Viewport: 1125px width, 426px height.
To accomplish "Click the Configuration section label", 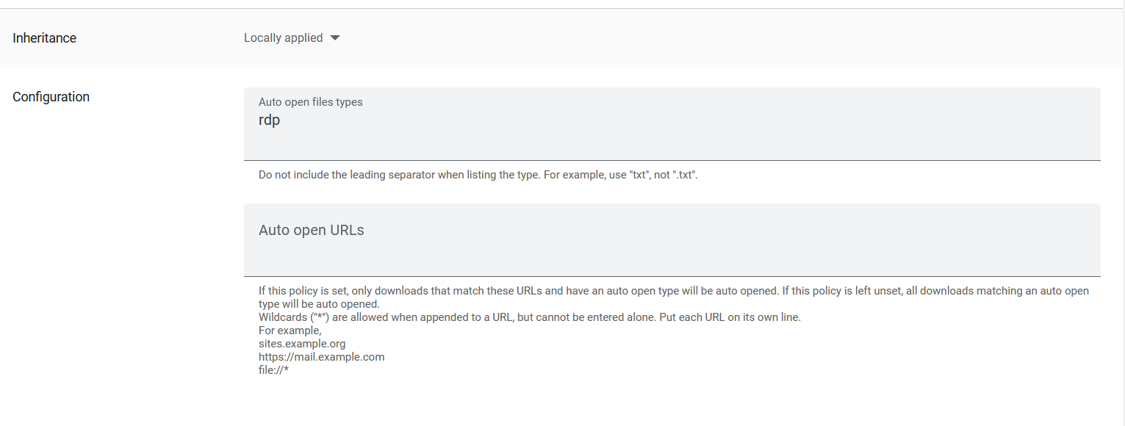I will [x=51, y=96].
